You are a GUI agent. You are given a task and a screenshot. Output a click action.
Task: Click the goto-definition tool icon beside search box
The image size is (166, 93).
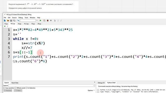(18, 20)
